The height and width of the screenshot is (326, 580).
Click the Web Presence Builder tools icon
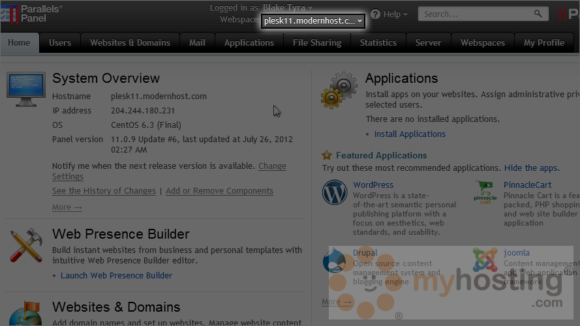coord(26,245)
